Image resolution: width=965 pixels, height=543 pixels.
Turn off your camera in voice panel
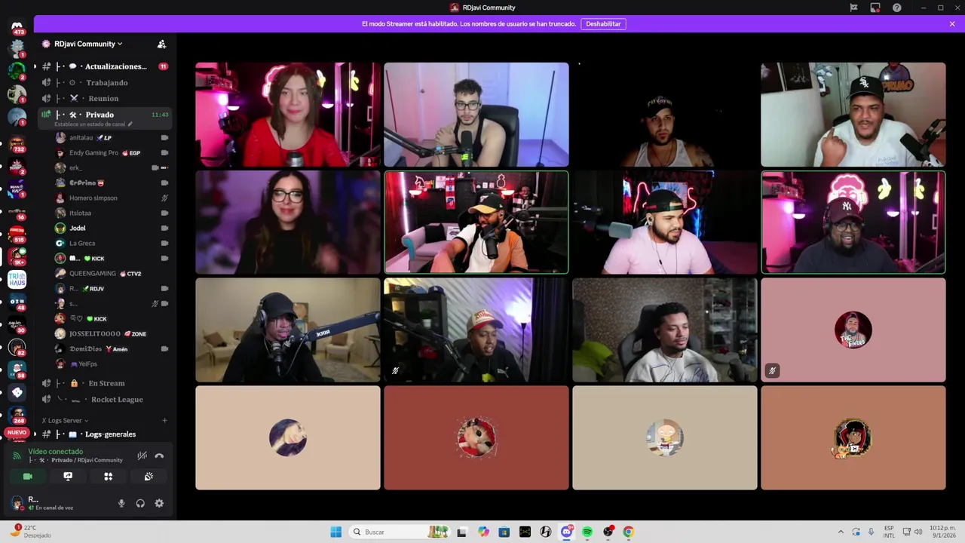click(28, 477)
